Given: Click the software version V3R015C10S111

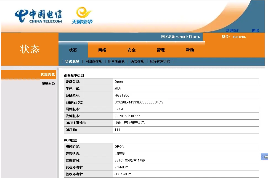Looking at the screenshot, I should (128, 116).
